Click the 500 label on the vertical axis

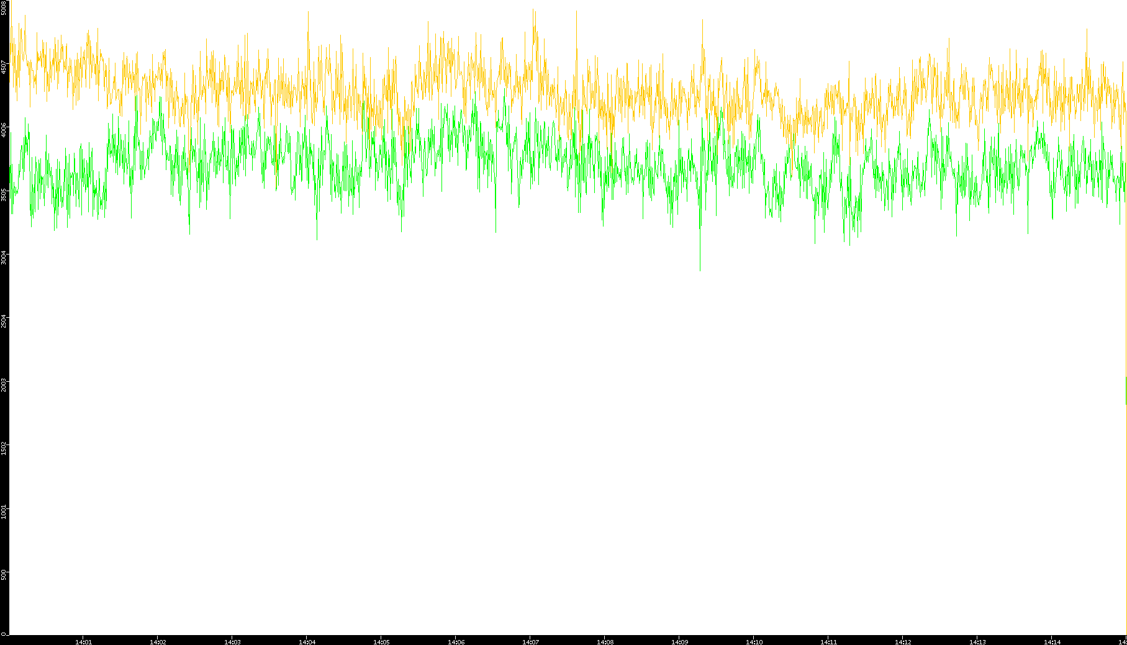tap(4, 574)
